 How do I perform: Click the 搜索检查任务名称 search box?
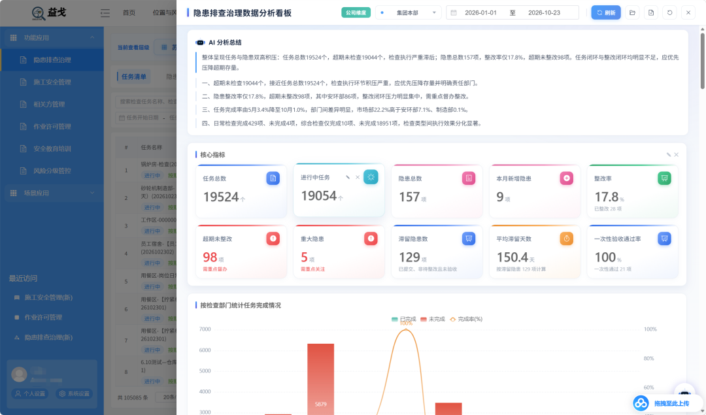[146, 102]
